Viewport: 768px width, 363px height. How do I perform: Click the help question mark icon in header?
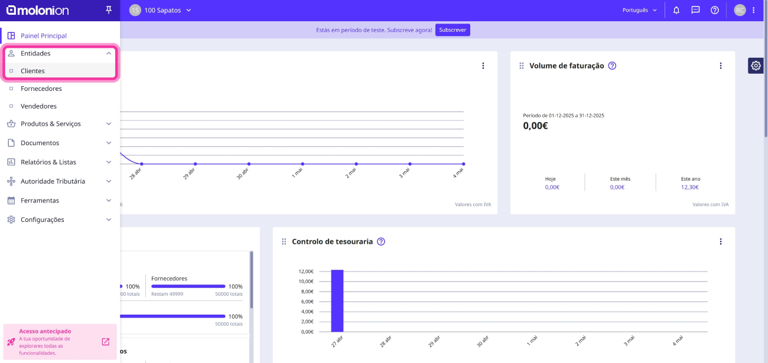[714, 10]
